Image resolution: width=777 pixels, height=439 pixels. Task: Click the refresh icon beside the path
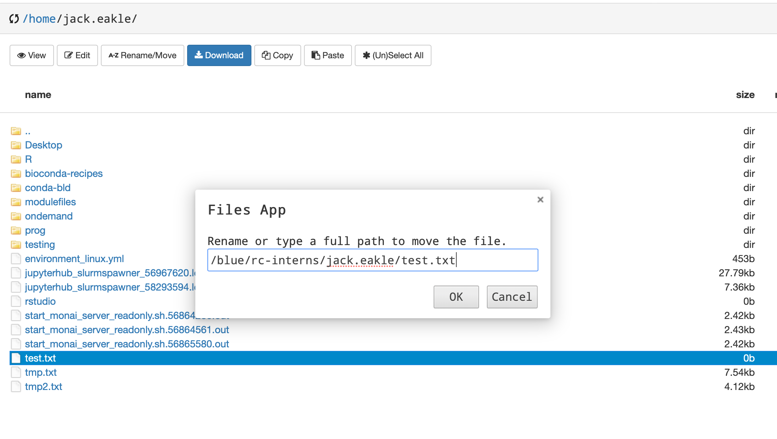[x=14, y=19]
